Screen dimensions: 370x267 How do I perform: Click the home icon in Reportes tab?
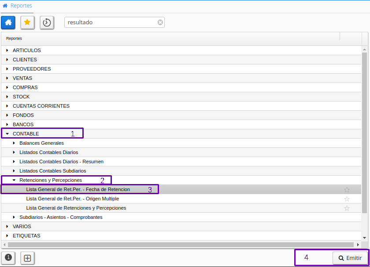click(5, 5)
